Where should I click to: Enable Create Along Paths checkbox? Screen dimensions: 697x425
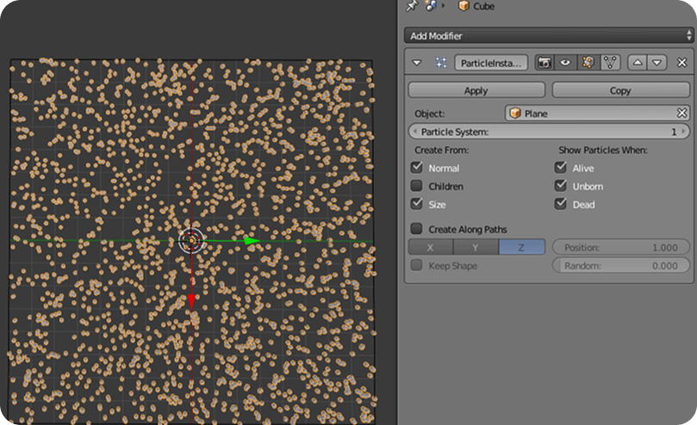click(417, 229)
